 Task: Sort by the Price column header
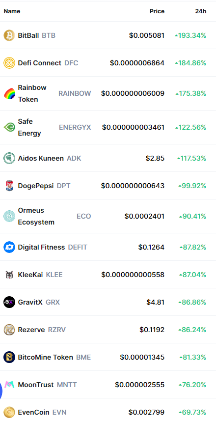(x=157, y=11)
